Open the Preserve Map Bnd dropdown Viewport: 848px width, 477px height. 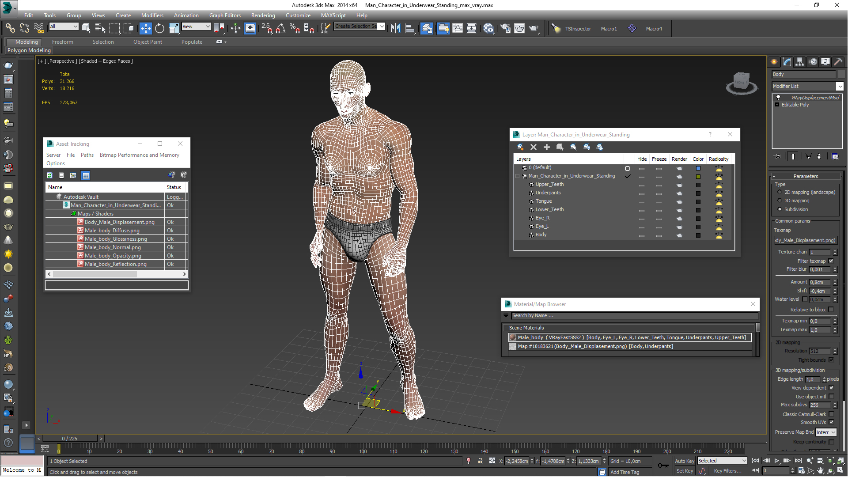[825, 432]
